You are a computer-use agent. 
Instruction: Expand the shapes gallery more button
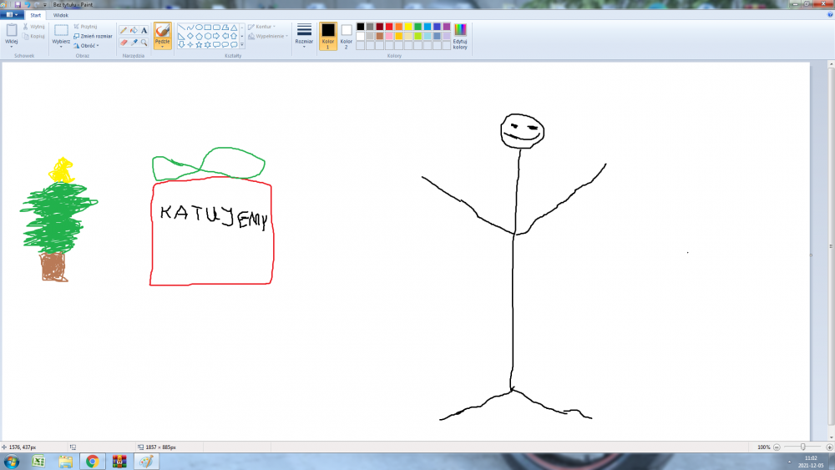(x=242, y=45)
